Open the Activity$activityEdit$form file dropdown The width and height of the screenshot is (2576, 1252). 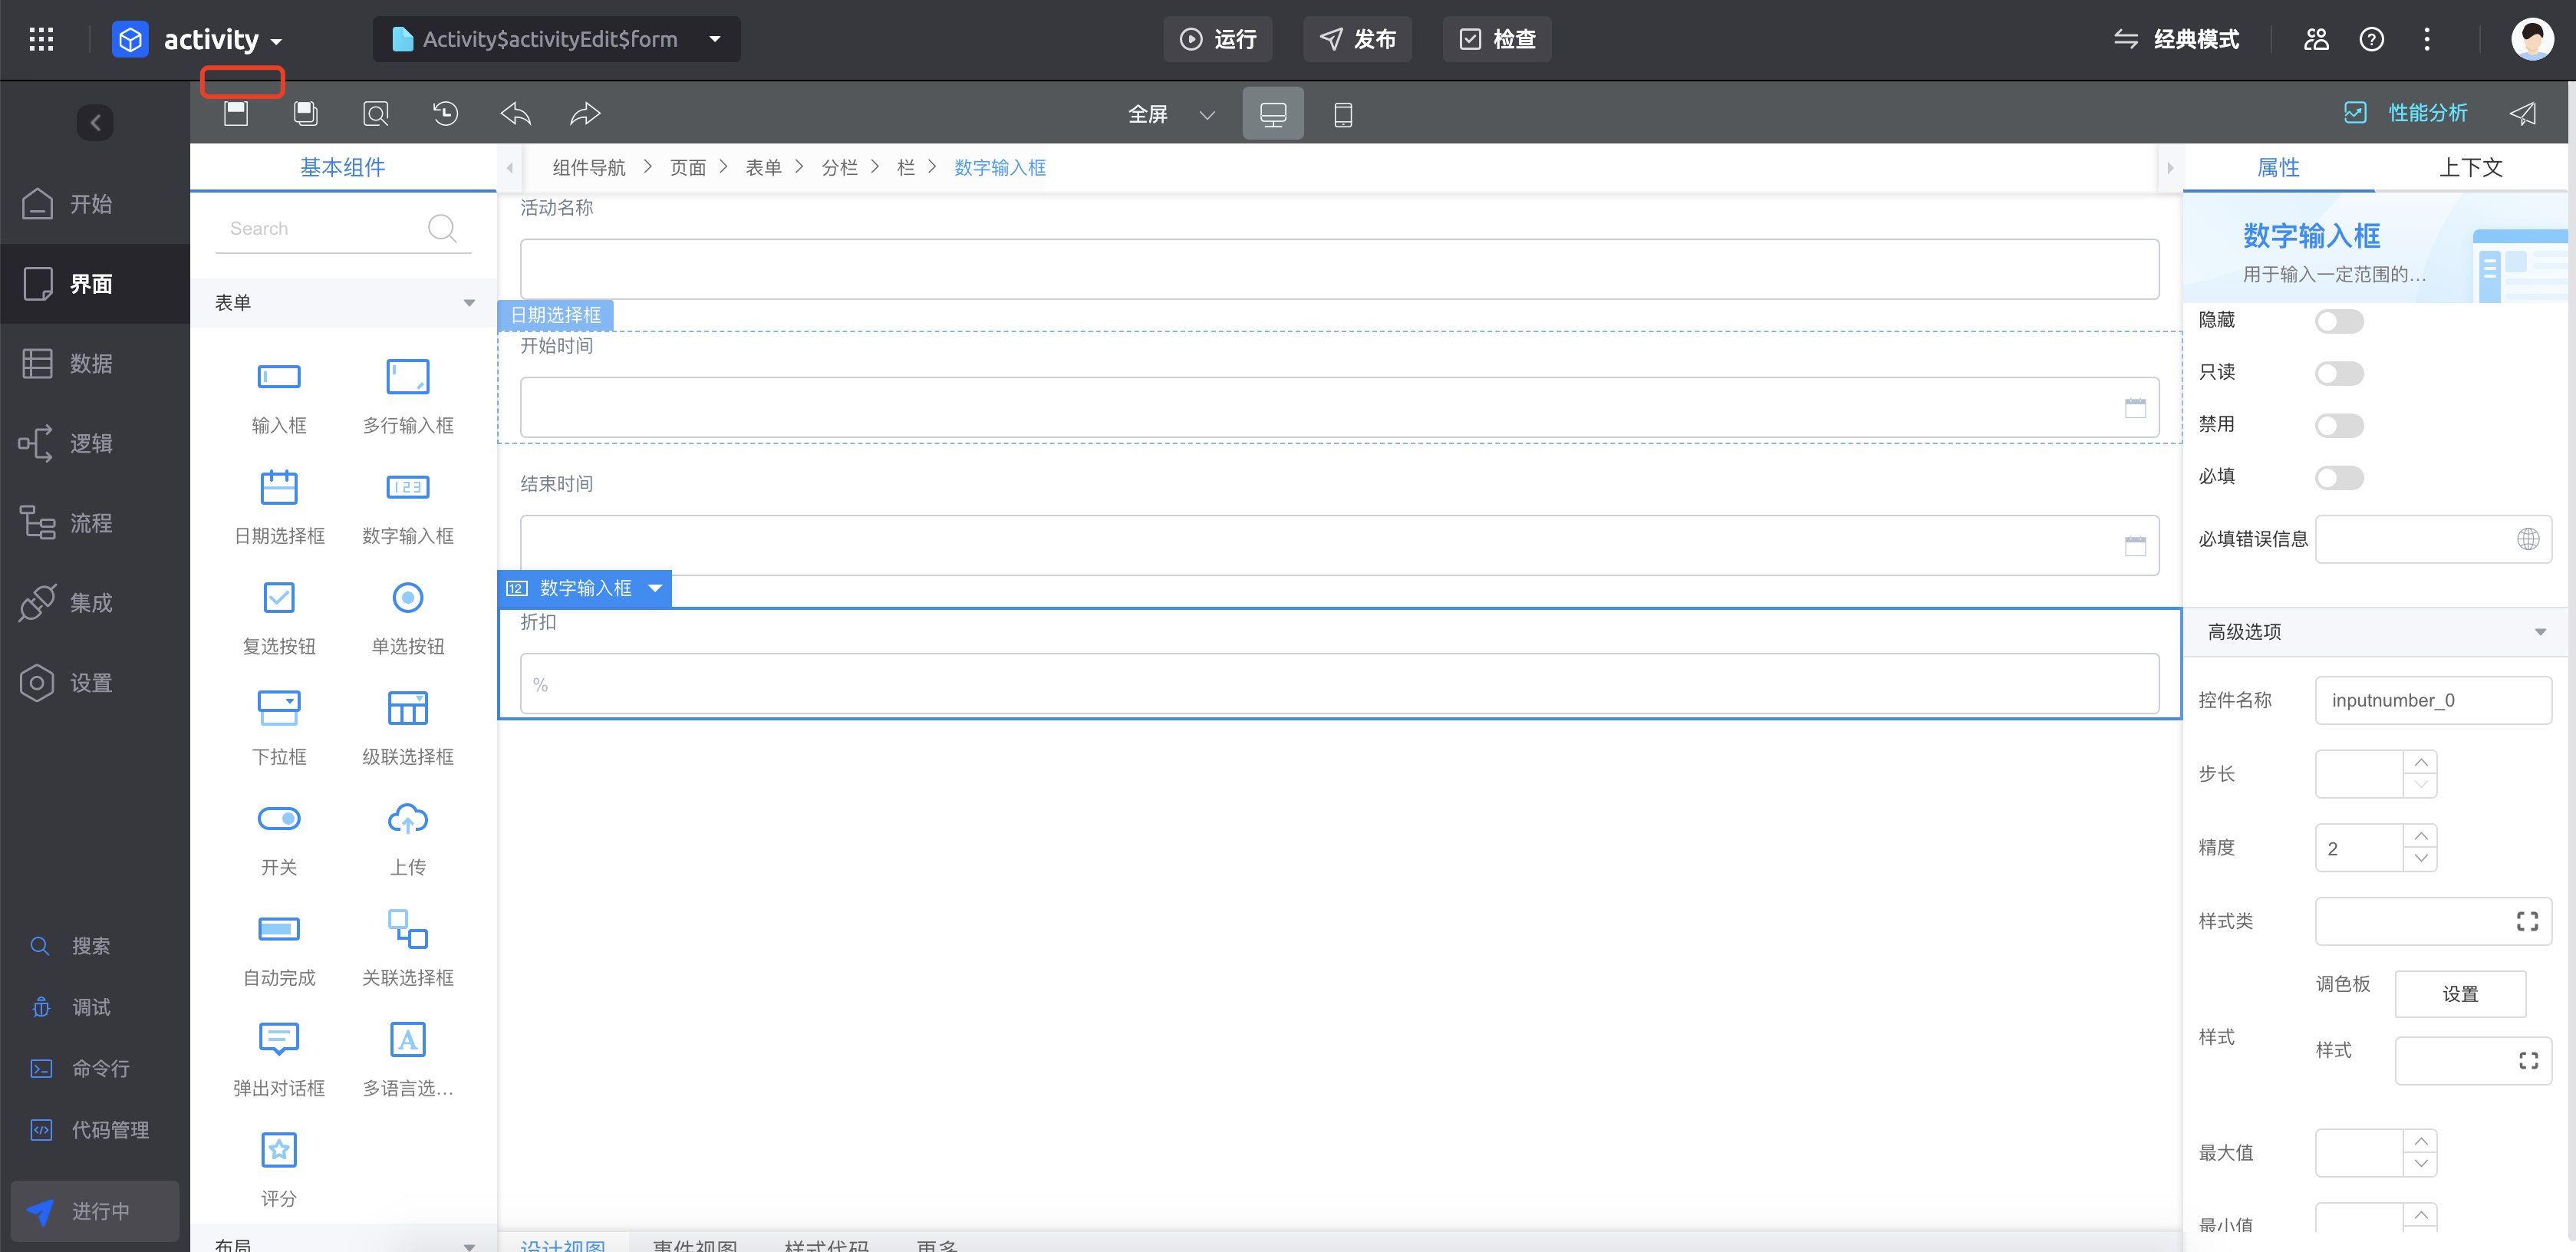pyautogui.click(x=714, y=40)
